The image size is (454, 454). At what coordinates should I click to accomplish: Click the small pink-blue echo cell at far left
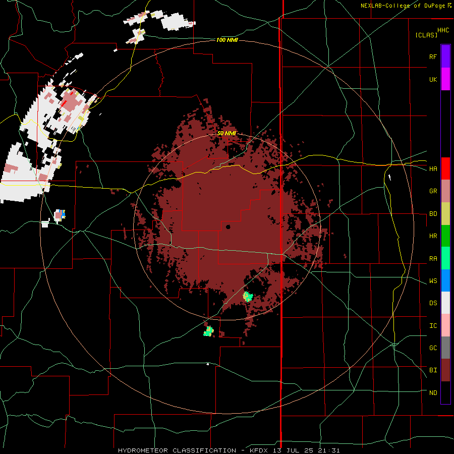coord(60,215)
